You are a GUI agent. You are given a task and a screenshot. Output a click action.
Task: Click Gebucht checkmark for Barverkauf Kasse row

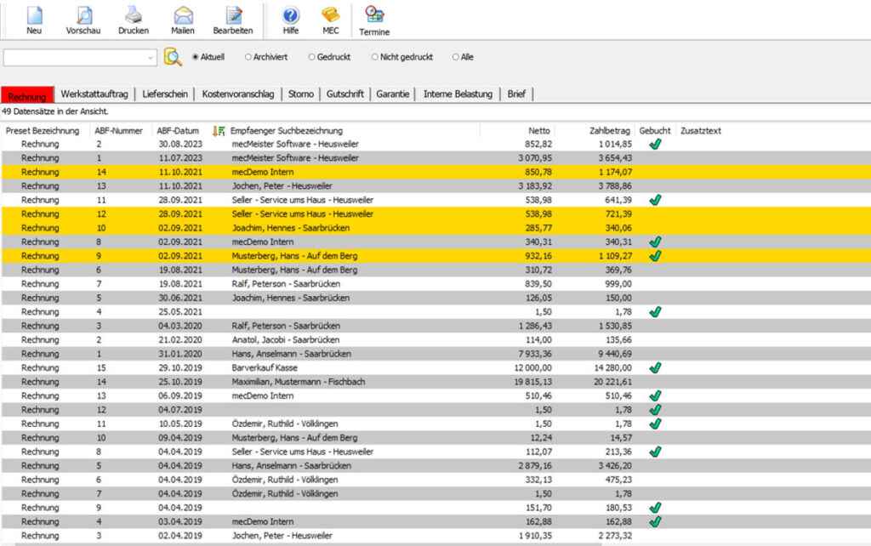pyautogui.click(x=656, y=367)
